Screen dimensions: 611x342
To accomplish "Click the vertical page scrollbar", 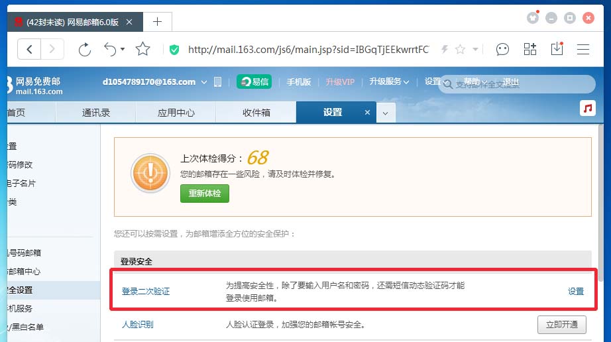I will click(x=600, y=203).
